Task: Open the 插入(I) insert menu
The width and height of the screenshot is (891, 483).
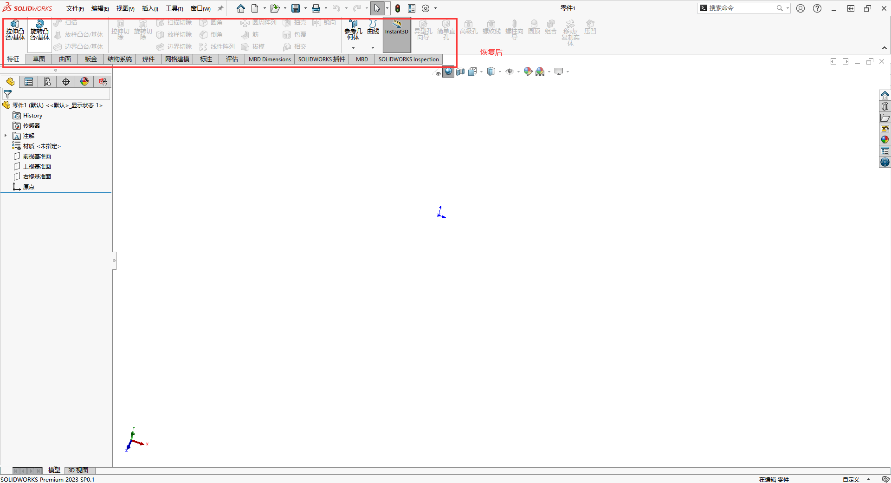Action: 150,8
